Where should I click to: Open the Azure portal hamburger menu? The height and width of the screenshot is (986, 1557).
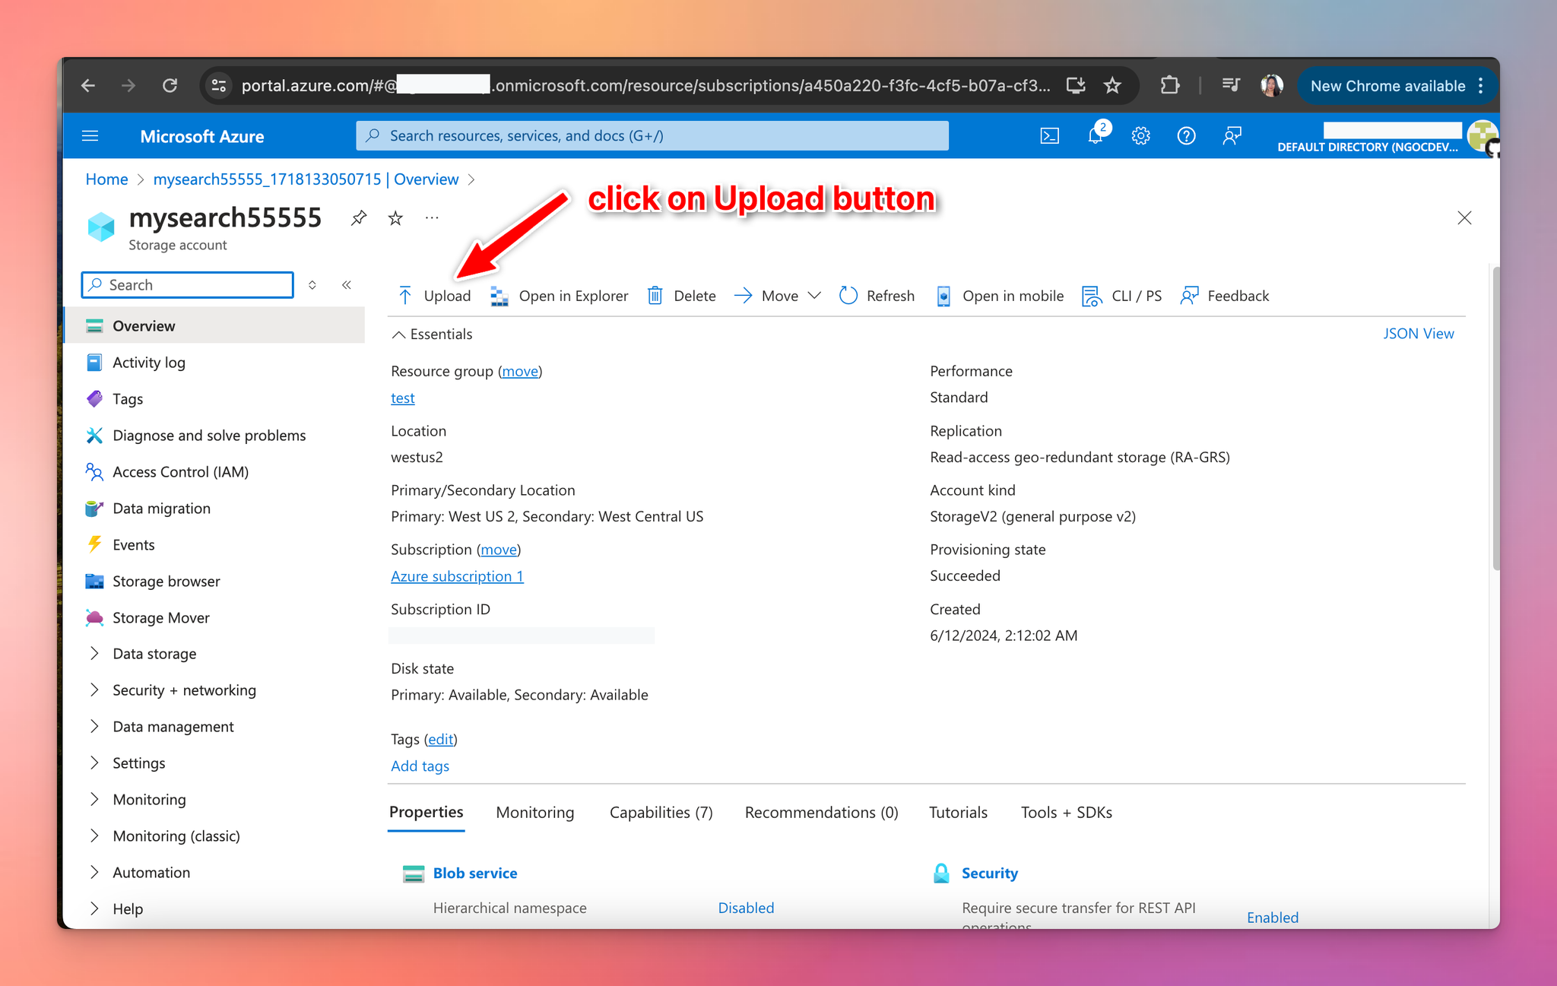pyautogui.click(x=90, y=136)
